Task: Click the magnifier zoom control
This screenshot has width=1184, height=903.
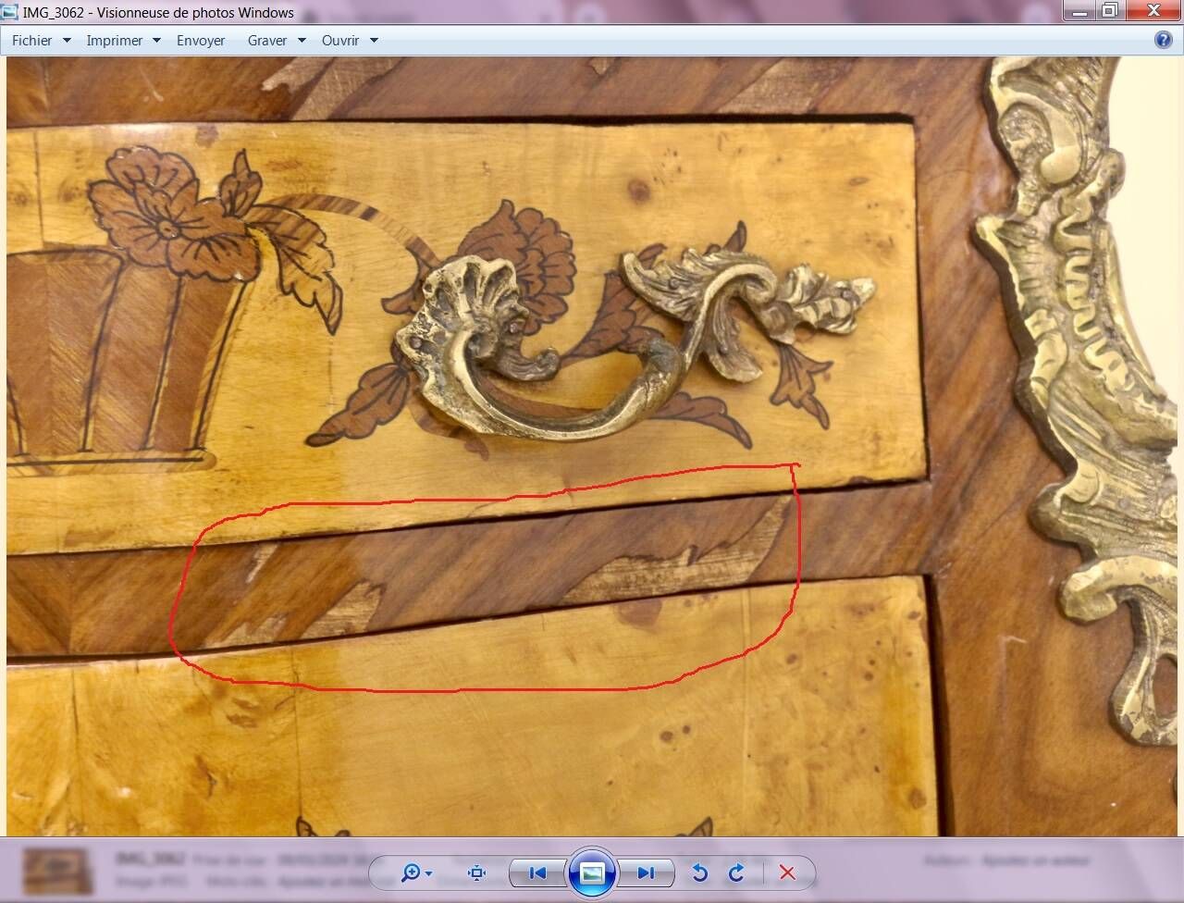Action: [415, 872]
